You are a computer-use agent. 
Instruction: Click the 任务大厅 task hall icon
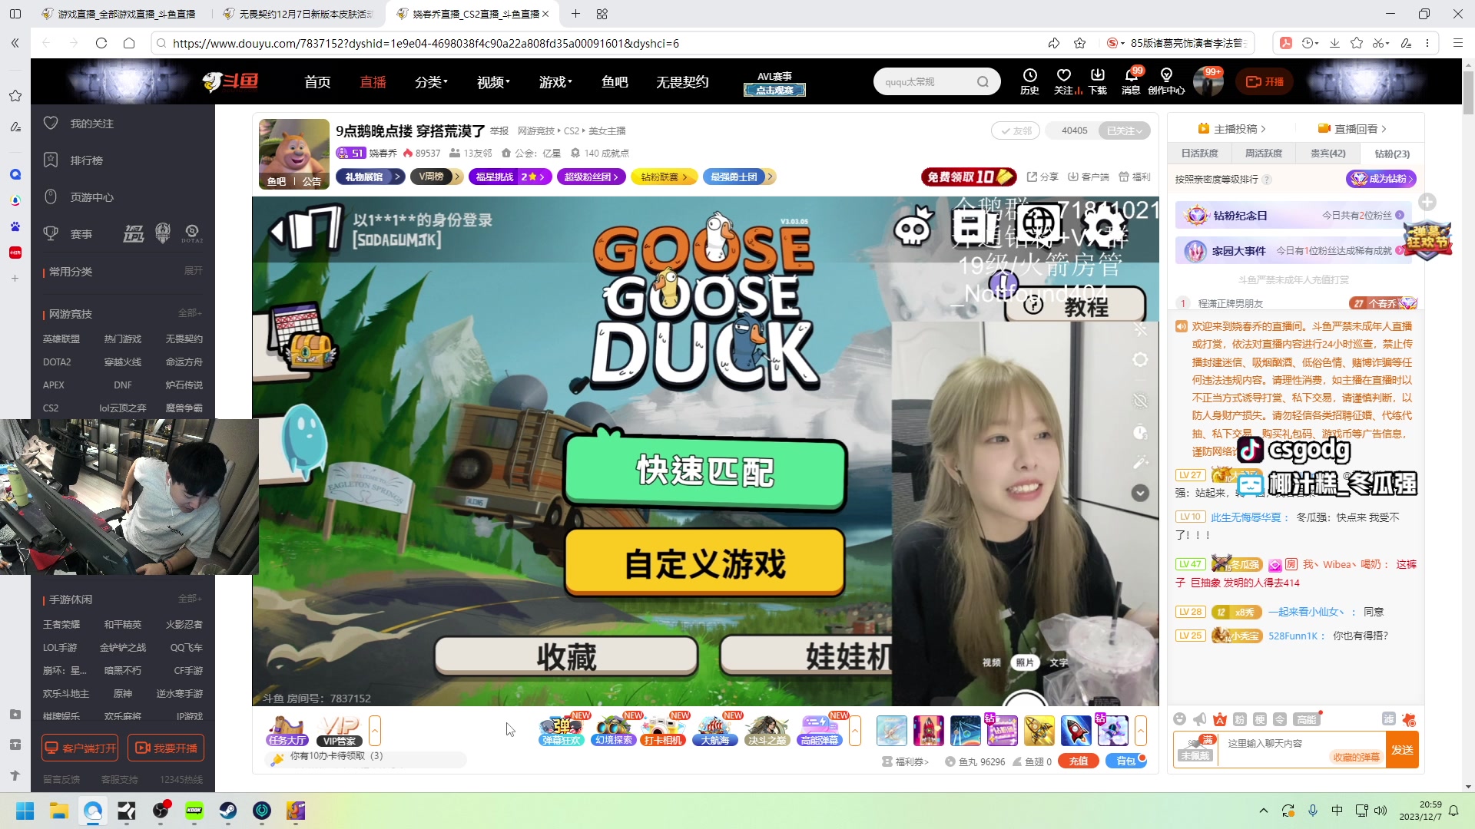tap(287, 731)
